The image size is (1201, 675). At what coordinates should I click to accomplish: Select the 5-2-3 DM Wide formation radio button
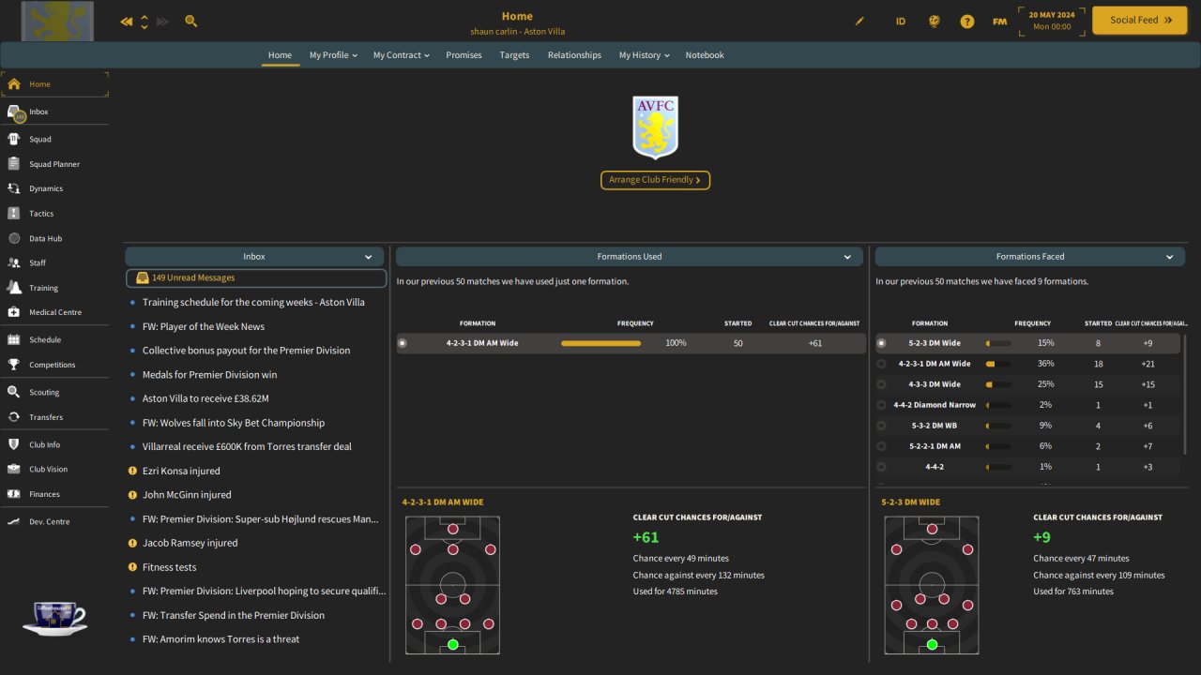(881, 343)
